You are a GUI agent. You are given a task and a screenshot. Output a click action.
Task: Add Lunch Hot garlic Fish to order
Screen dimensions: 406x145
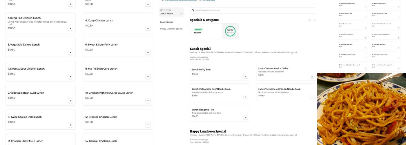click(246, 118)
